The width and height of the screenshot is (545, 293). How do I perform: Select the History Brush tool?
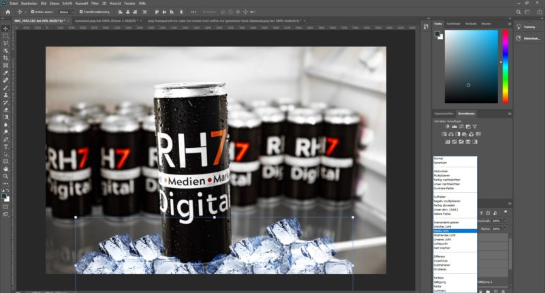(5, 102)
